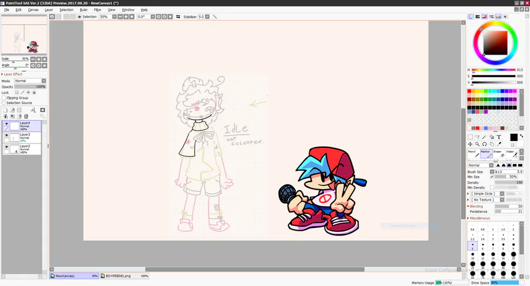Viewport: 530px width, 286px height.
Task: Open the Stabilizer S-2 dropdown
Action: coord(207,16)
